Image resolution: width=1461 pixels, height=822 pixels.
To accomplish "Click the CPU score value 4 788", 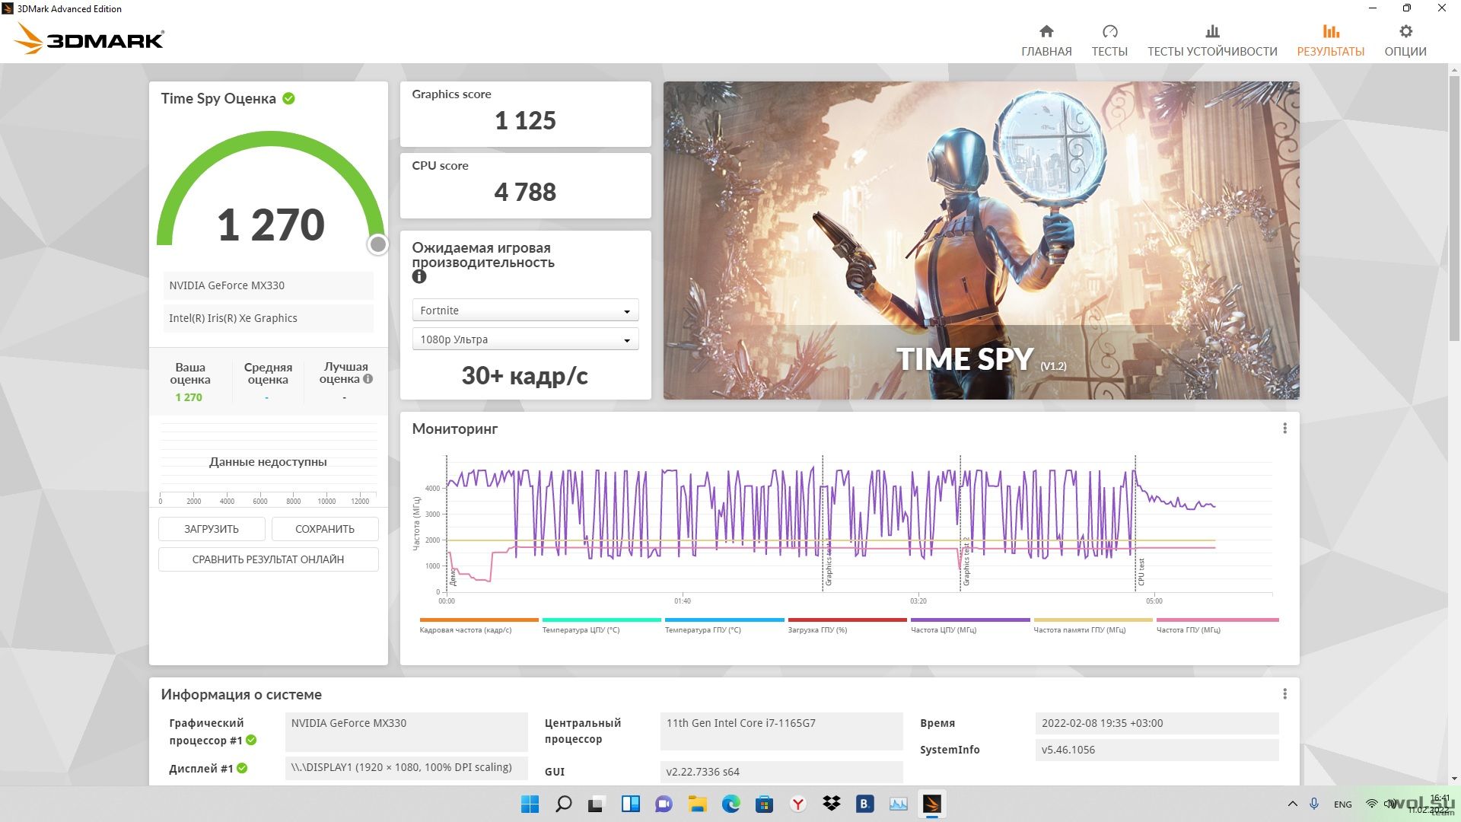I will tap(525, 192).
